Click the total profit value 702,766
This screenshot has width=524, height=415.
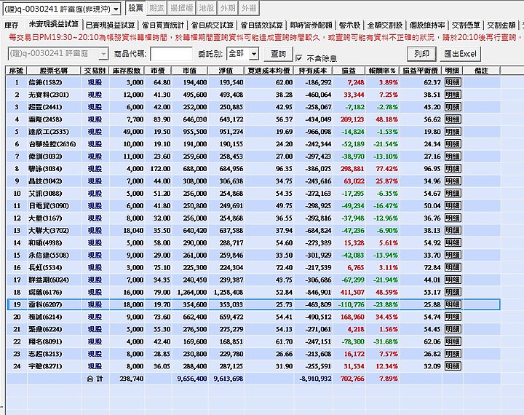pos(352,379)
